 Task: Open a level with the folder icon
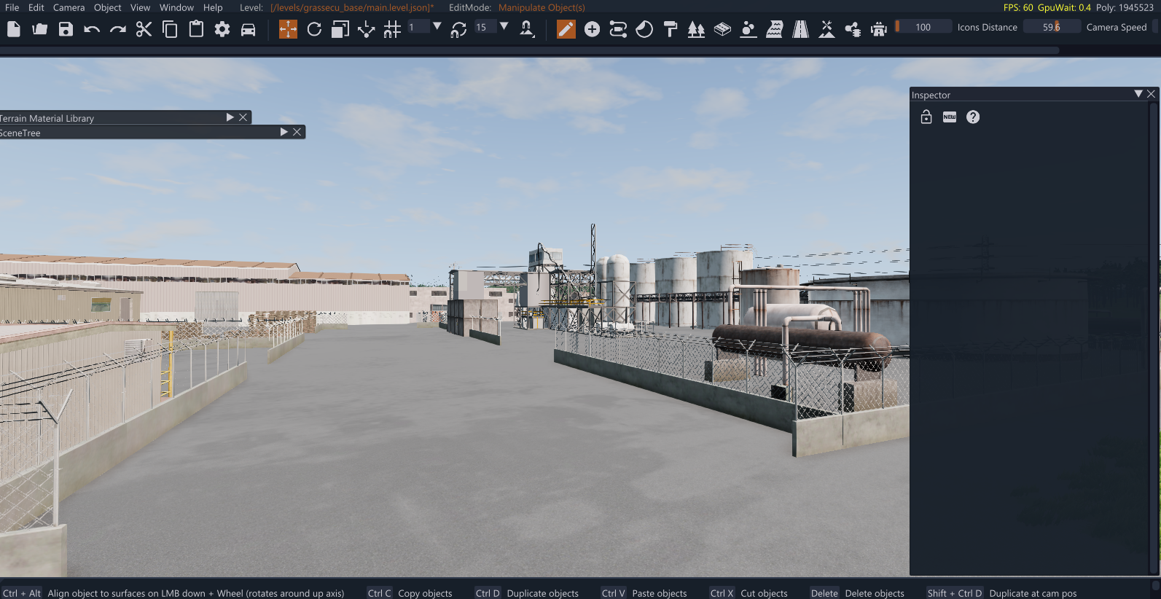[x=39, y=29]
